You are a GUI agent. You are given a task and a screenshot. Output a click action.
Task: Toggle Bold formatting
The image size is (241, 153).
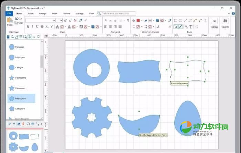[x=27, y=26]
